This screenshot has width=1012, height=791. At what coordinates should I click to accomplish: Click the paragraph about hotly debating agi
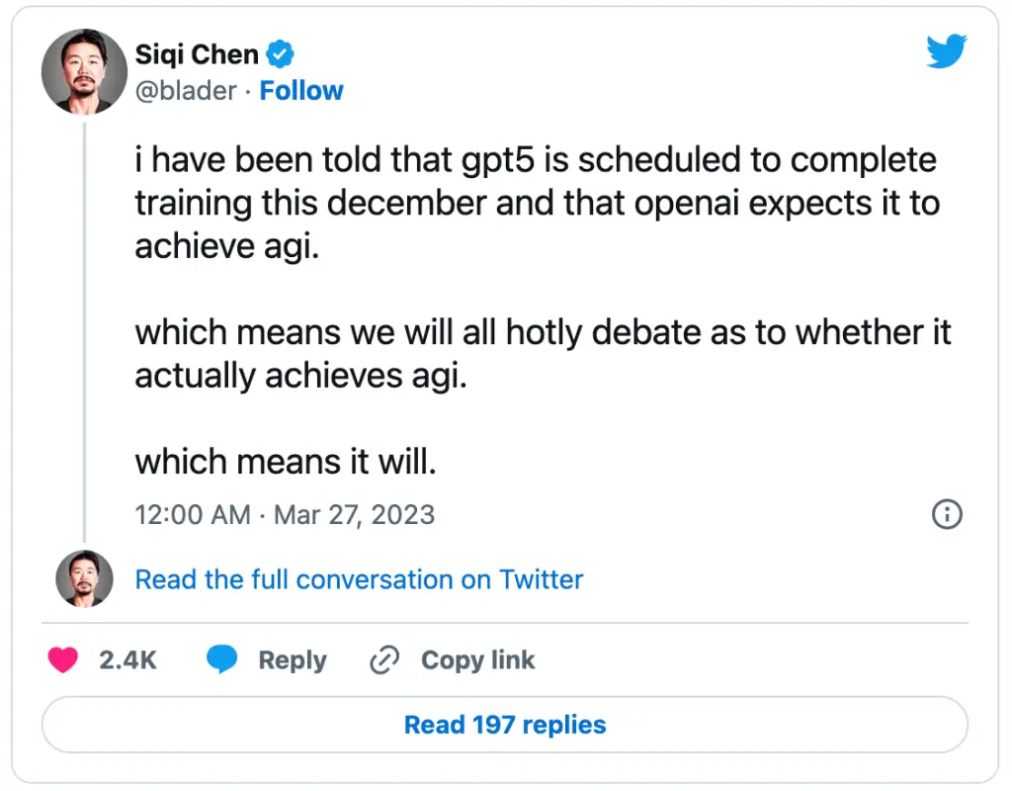(x=543, y=354)
